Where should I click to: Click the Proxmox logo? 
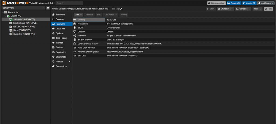[x=15, y=3]
